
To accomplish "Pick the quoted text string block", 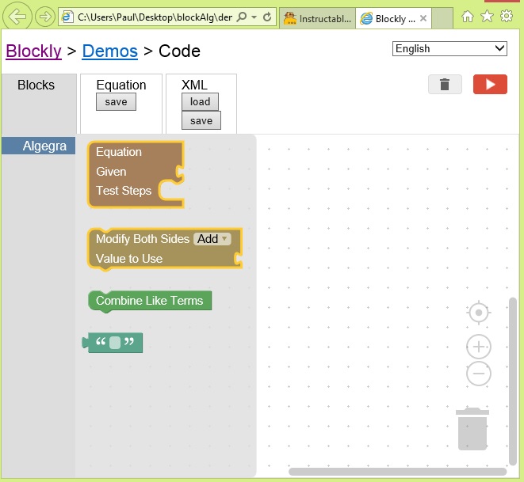I will pos(113,343).
